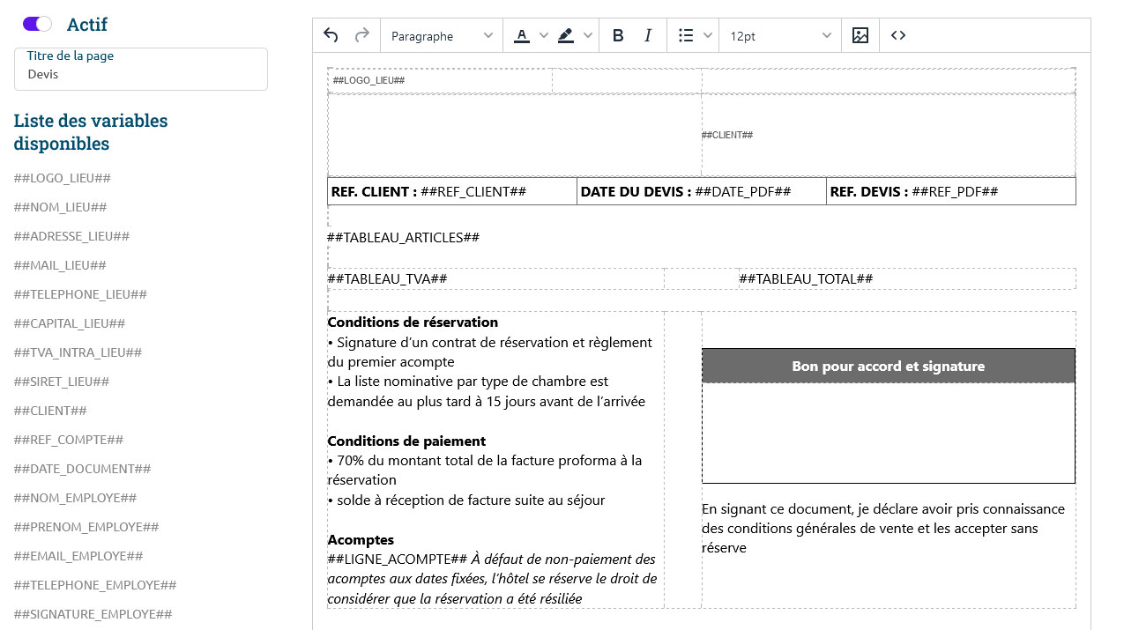Apply the text color button
The height and width of the screenshot is (630, 1124).
coord(522,35)
